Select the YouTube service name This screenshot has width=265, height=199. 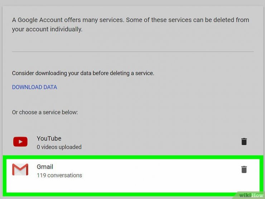[49, 138]
